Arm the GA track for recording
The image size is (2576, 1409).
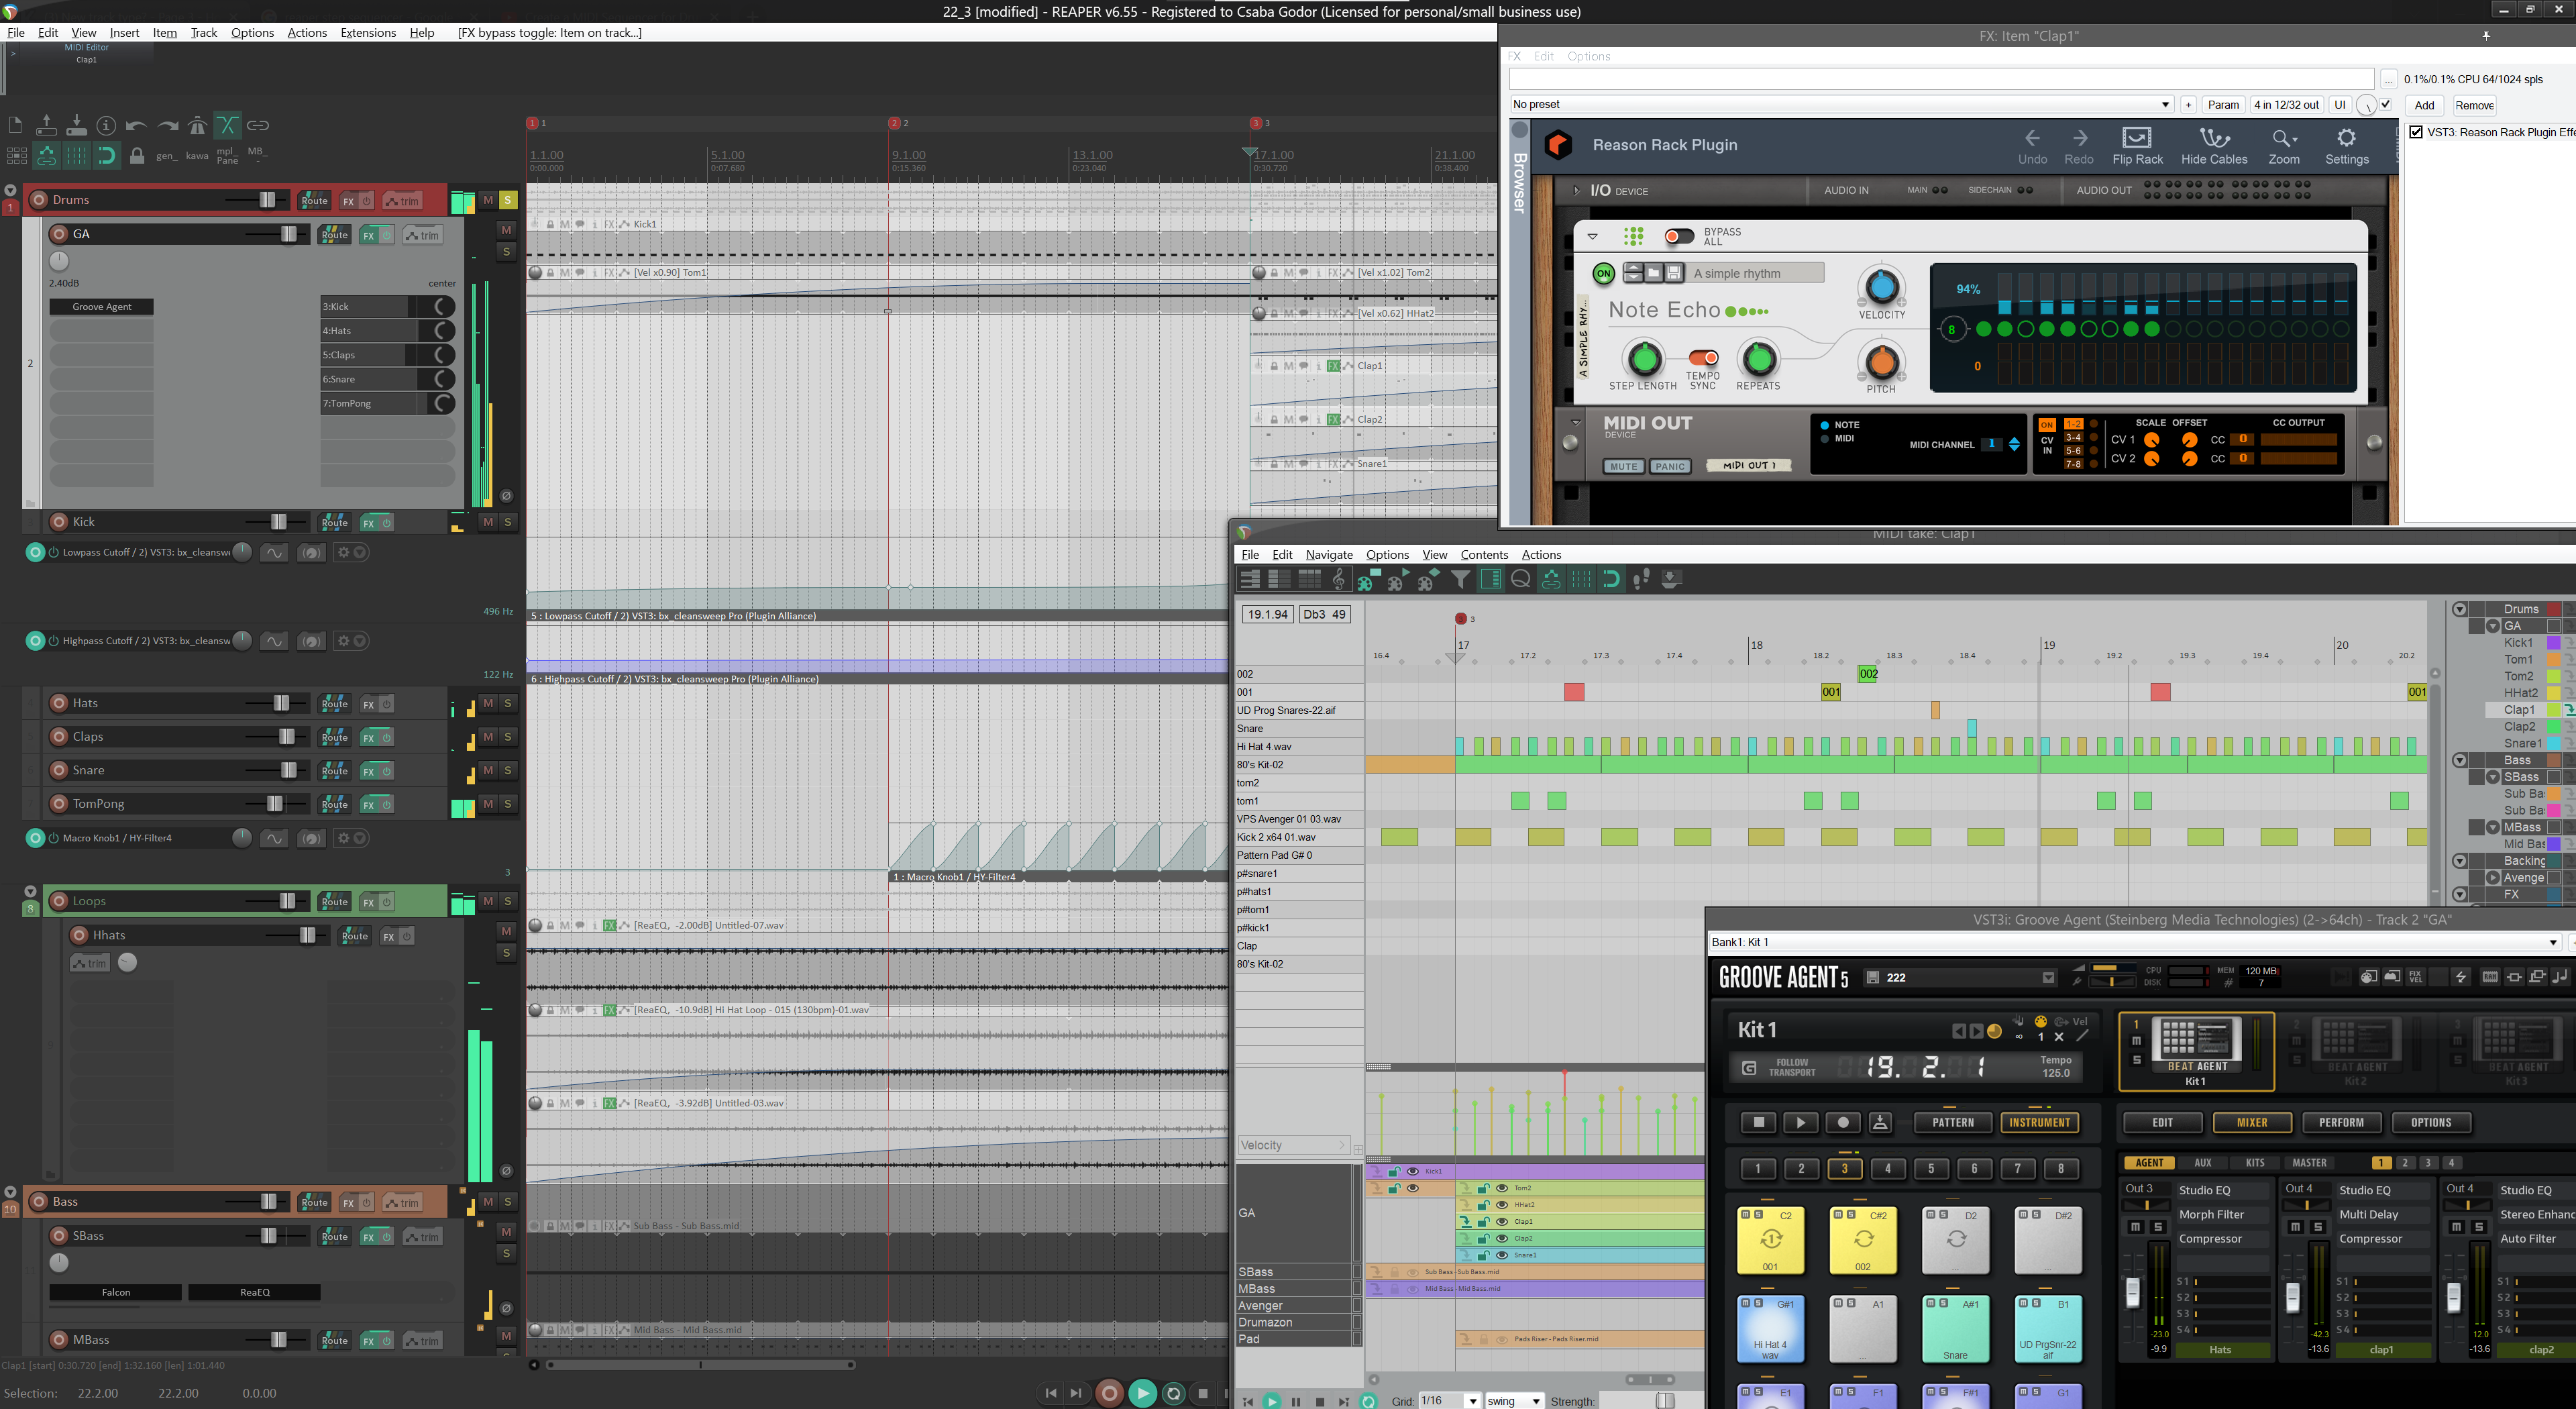pos(59,234)
